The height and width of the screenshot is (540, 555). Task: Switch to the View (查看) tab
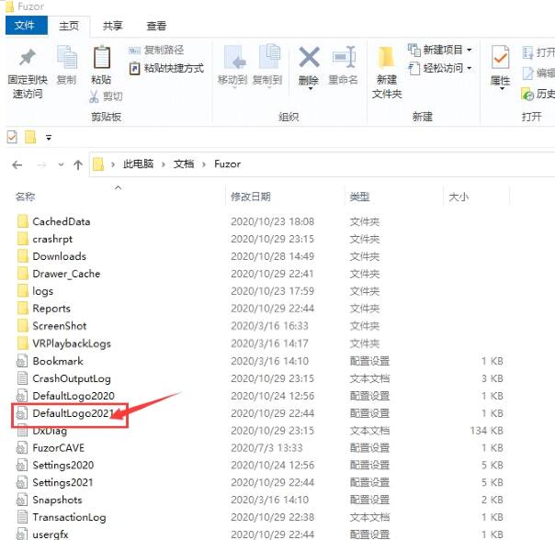click(156, 27)
